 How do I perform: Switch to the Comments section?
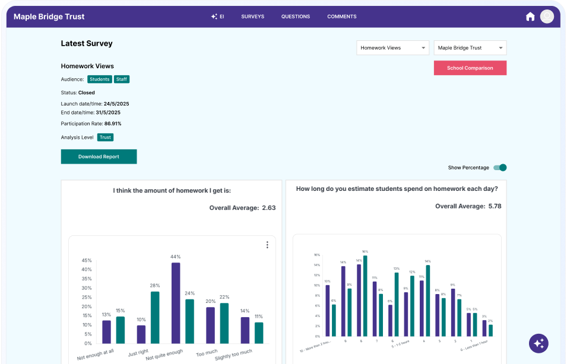click(x=342, y=17)
